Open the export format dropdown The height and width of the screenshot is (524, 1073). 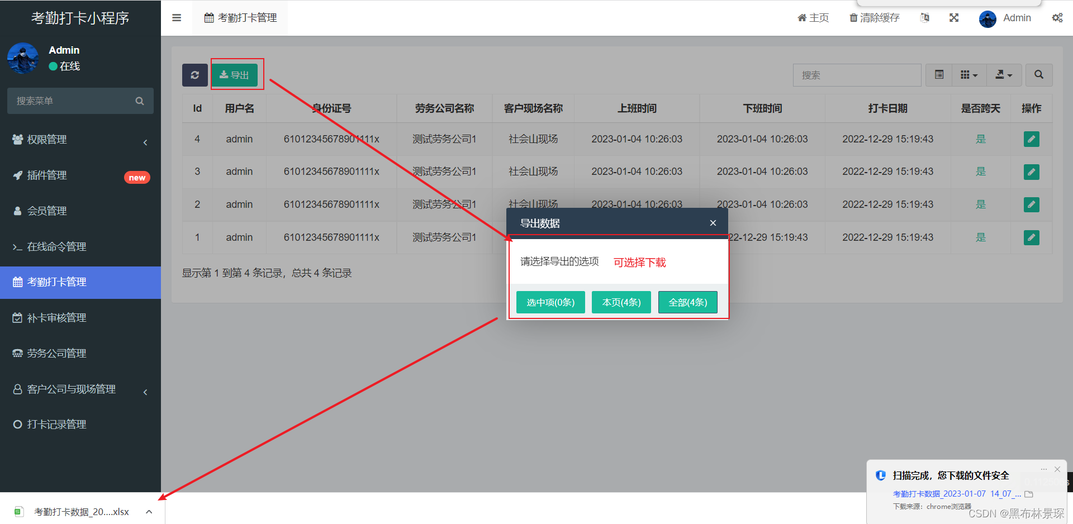1004,74
